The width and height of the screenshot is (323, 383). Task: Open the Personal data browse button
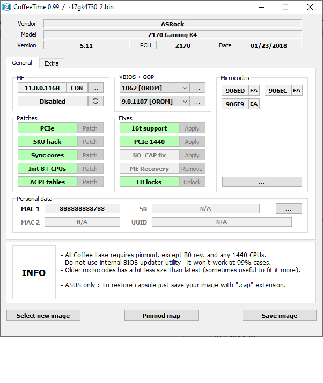coord(289,208)
